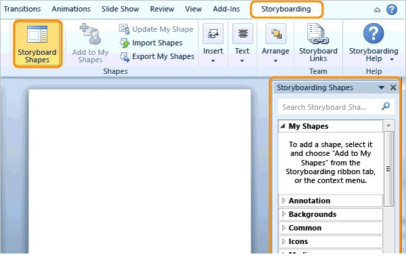Screen dimensions: 406x263
Task: Select the Storyboarding tab
Action: pos(286,9)
